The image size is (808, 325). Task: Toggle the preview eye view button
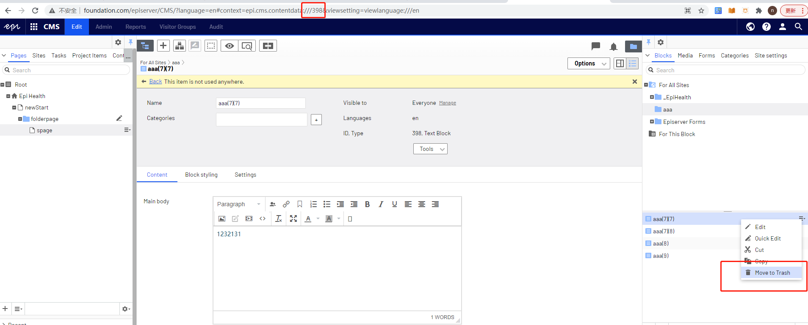point(230,46)
